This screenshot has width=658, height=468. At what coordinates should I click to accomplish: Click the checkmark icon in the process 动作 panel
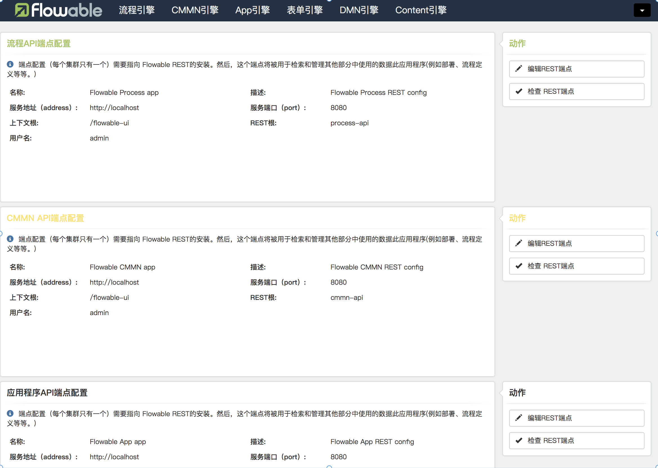[x=519, y=91]
